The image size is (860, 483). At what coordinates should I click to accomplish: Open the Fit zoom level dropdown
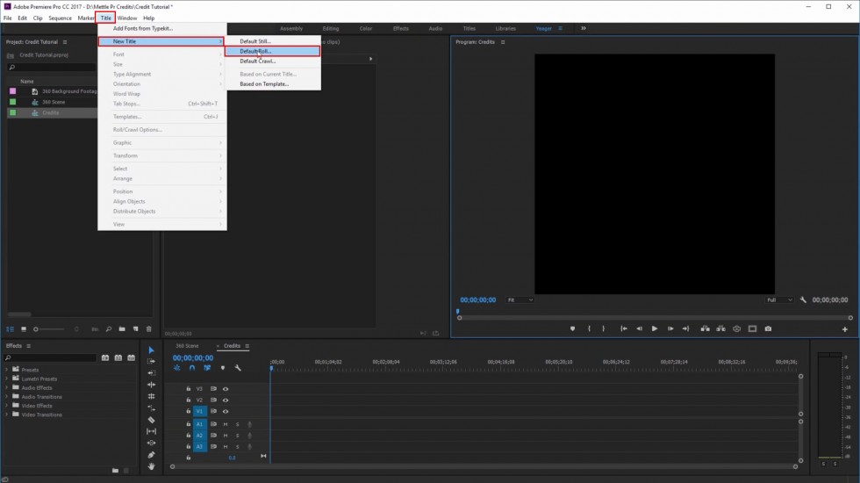click(519, 300)
